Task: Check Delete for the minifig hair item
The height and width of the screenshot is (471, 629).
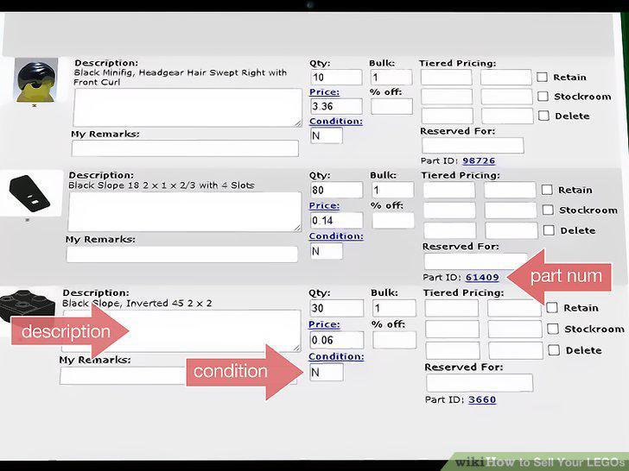Action: click(543, 116)
